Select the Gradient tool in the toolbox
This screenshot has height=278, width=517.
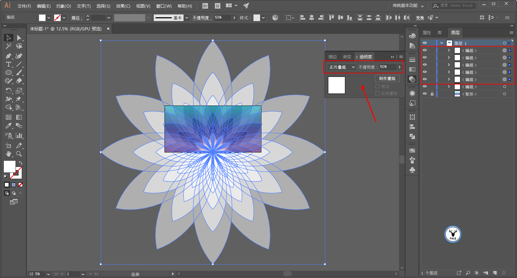pos(19,117)
